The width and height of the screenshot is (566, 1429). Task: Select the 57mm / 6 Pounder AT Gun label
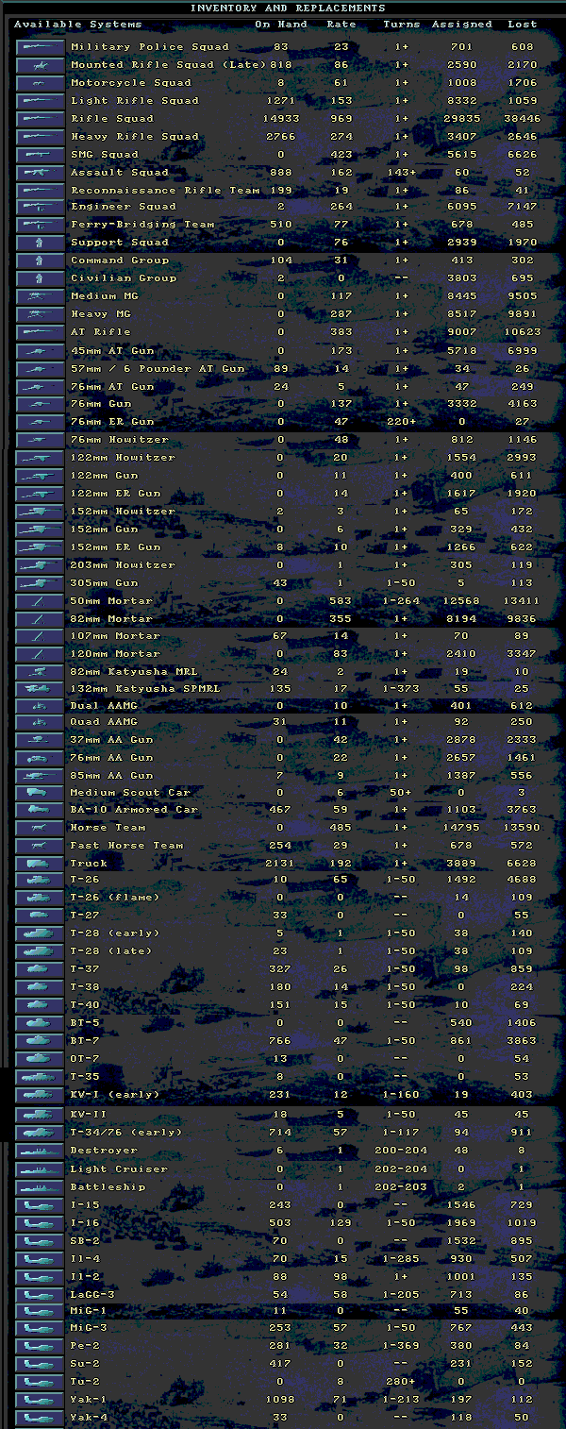(x=158, y=369)
